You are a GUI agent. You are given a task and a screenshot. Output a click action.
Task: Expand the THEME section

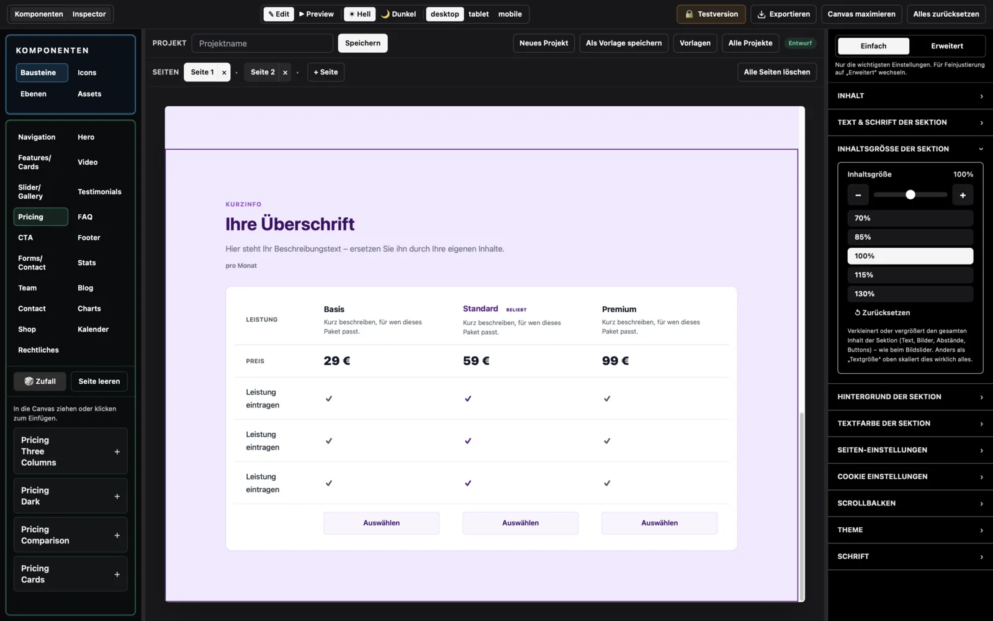pyautogui.click(x=910, y=530)
